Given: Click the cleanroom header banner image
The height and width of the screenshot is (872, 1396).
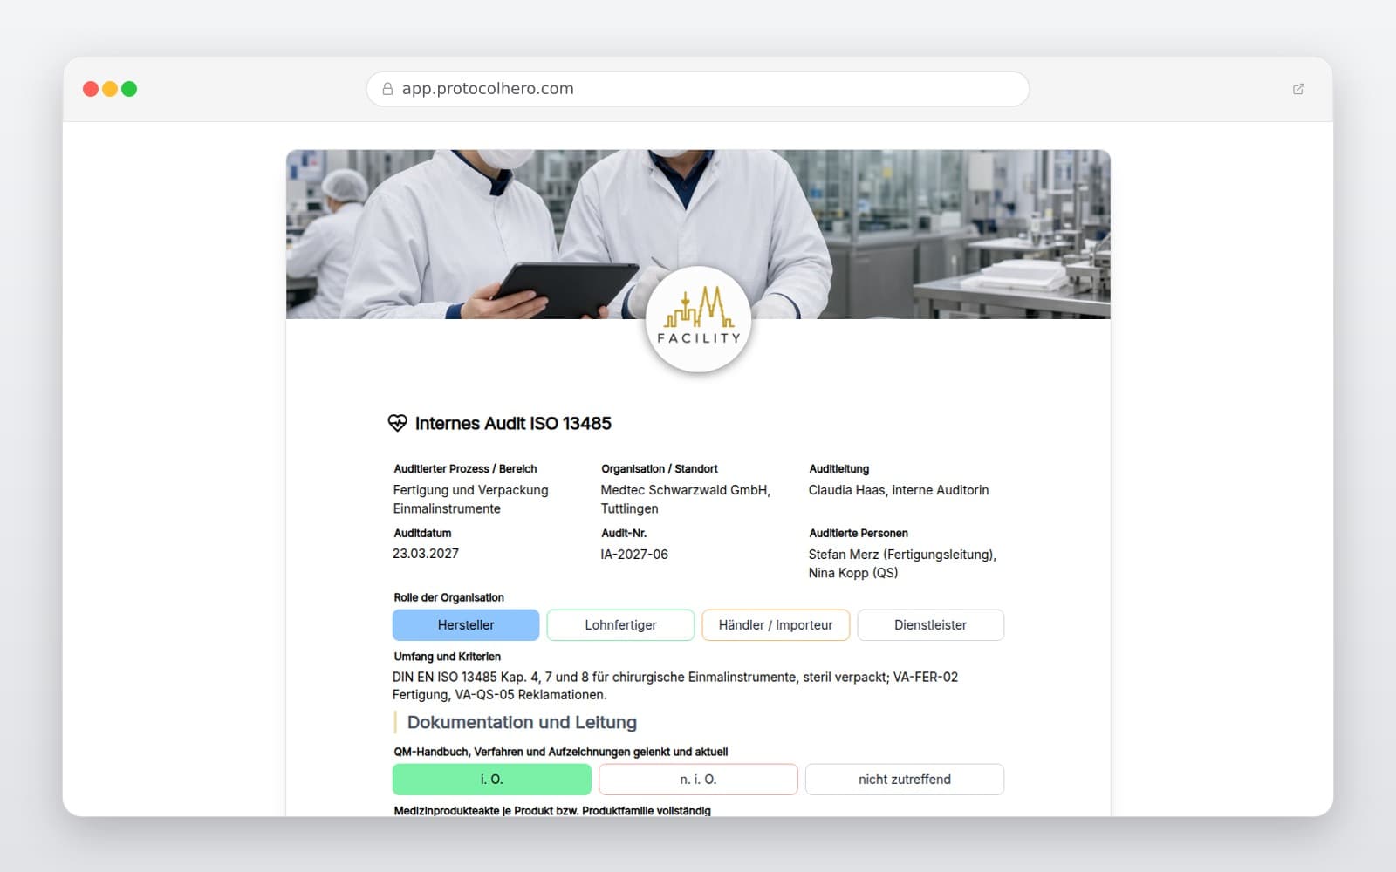Looking at the screenshot, I should pos(698,234).
